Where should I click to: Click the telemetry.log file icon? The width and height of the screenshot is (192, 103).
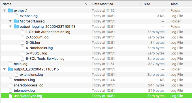point(10,91)
